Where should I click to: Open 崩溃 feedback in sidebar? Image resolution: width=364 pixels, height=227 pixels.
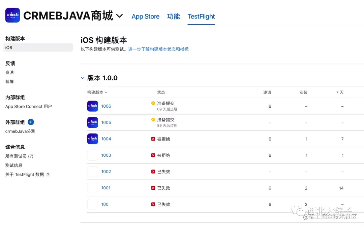click(9, 72)
